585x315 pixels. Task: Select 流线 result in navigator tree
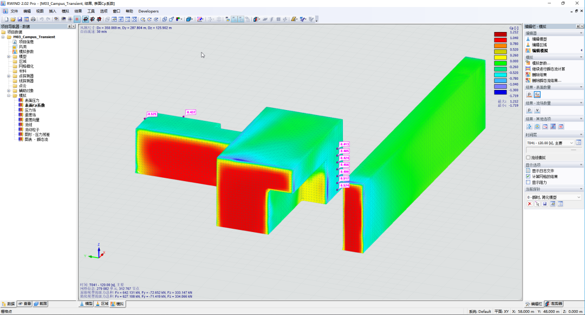point(28,125)
